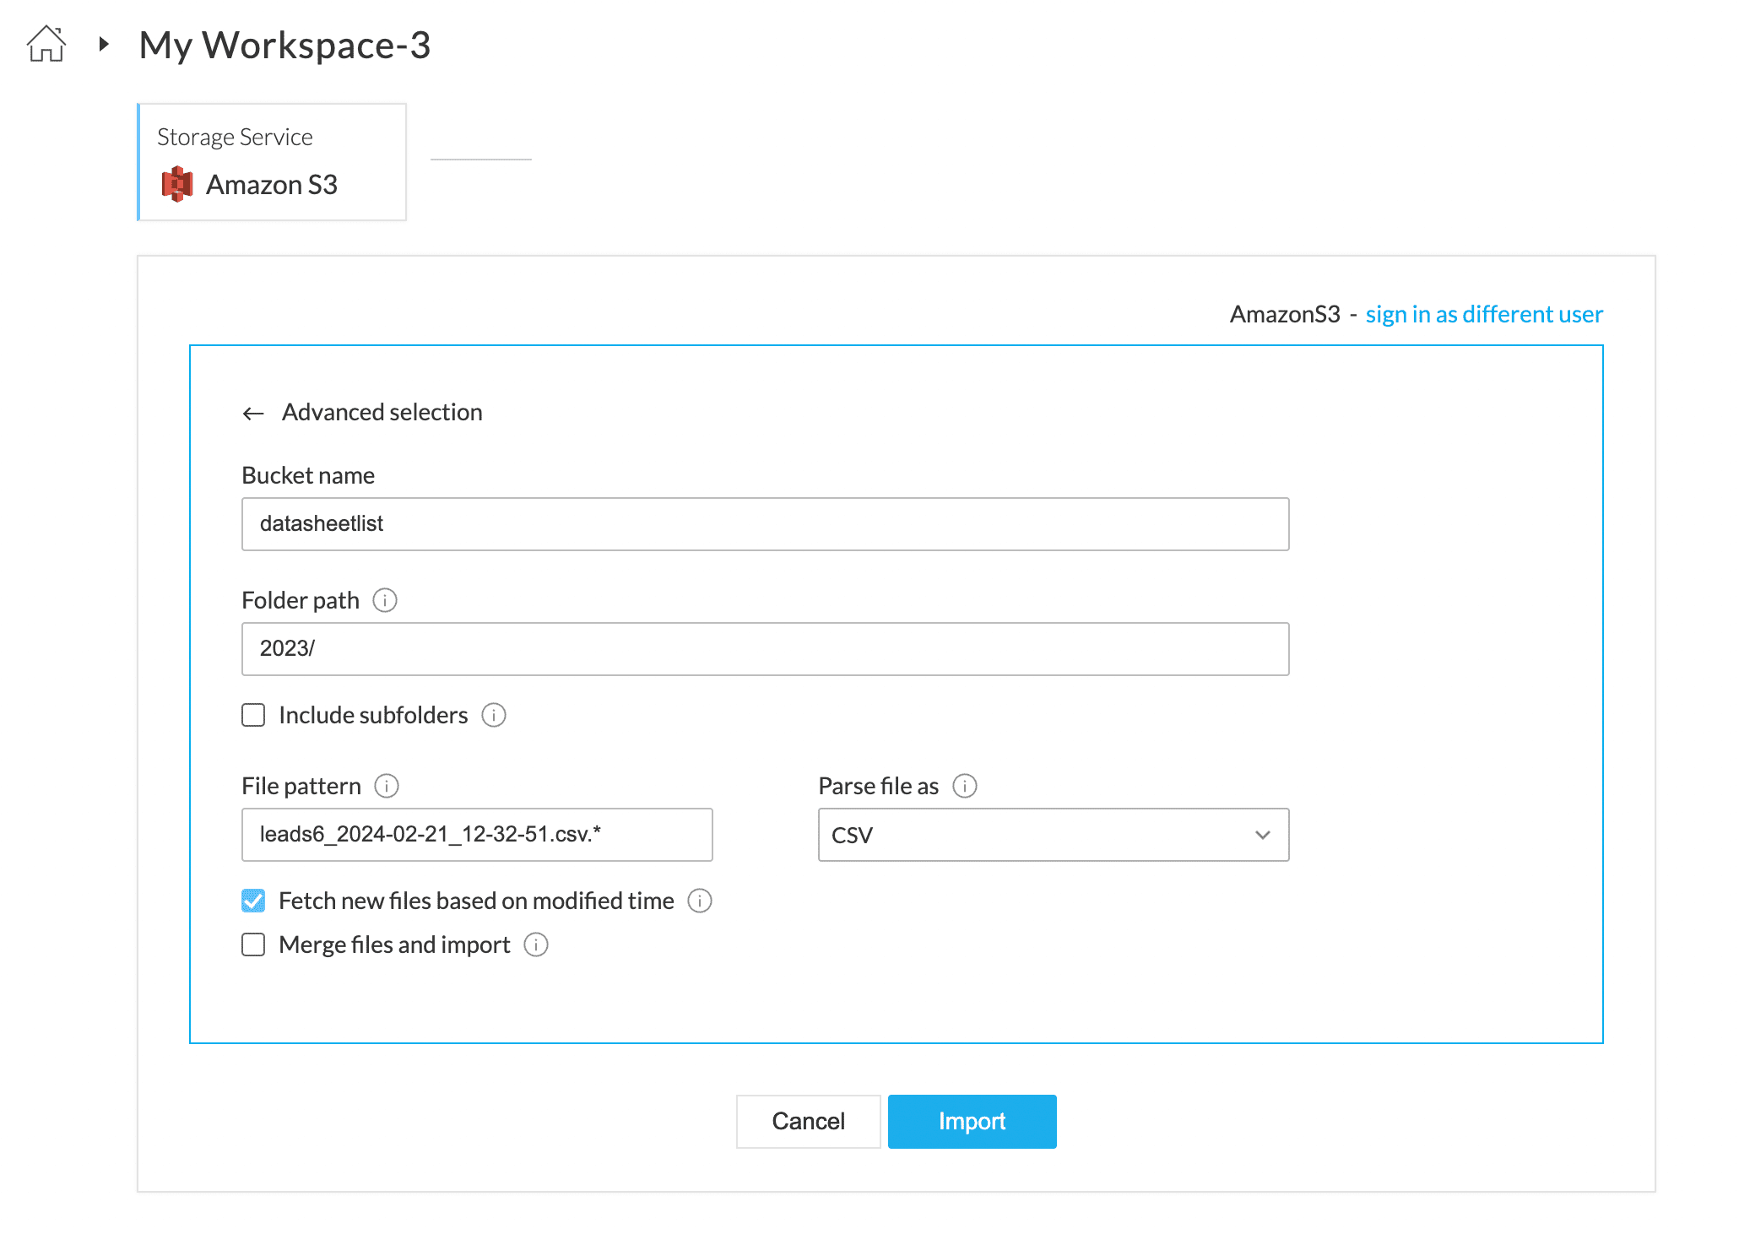This screenshot has width=1739, height=1234.
Task: Click the breadcrumb arrow next to home
Action: click(104, 44)
